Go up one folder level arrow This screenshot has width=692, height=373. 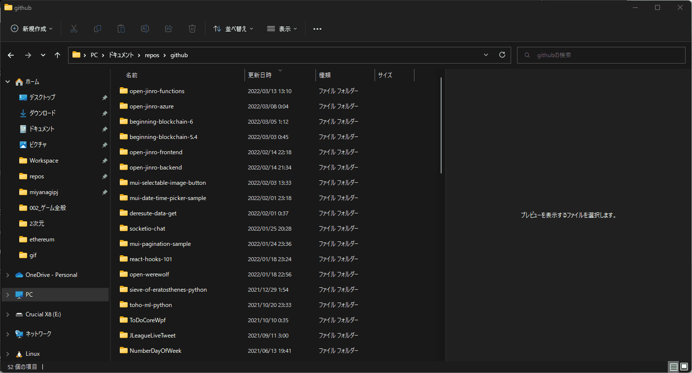[57, 55]
